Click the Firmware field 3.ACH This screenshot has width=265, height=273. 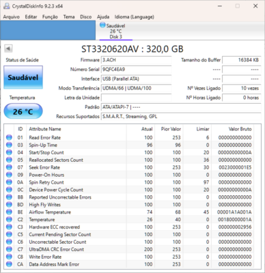pyautogui.click(x=136, y=60)
